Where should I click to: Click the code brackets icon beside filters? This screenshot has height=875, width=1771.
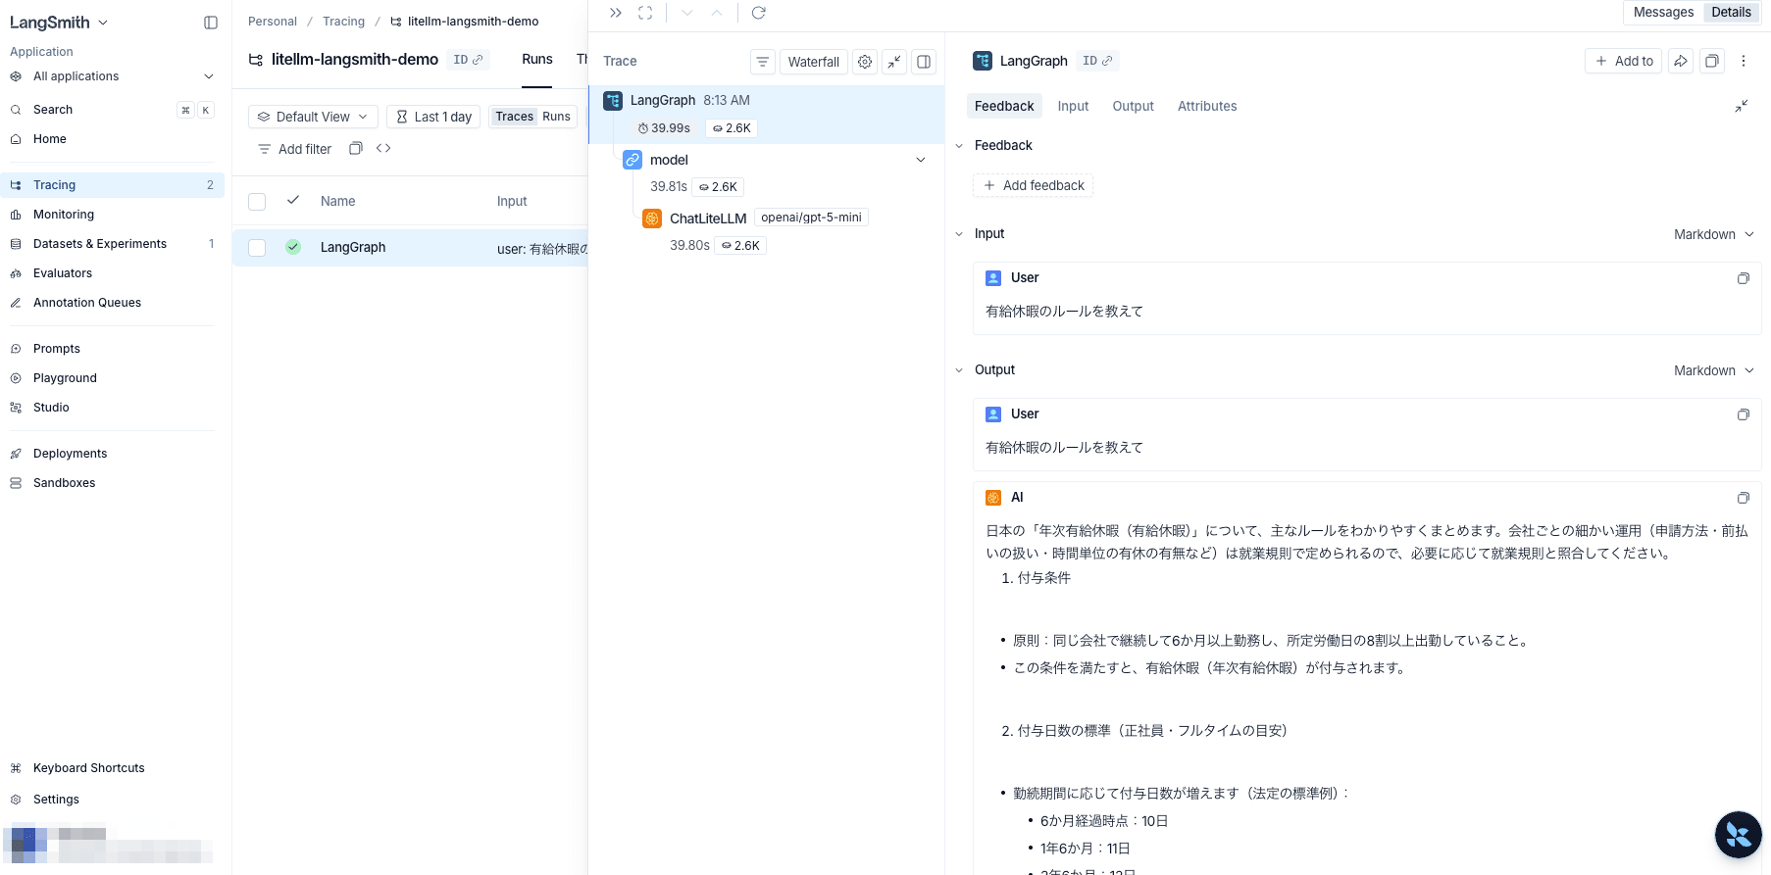(x=383, y=149)
